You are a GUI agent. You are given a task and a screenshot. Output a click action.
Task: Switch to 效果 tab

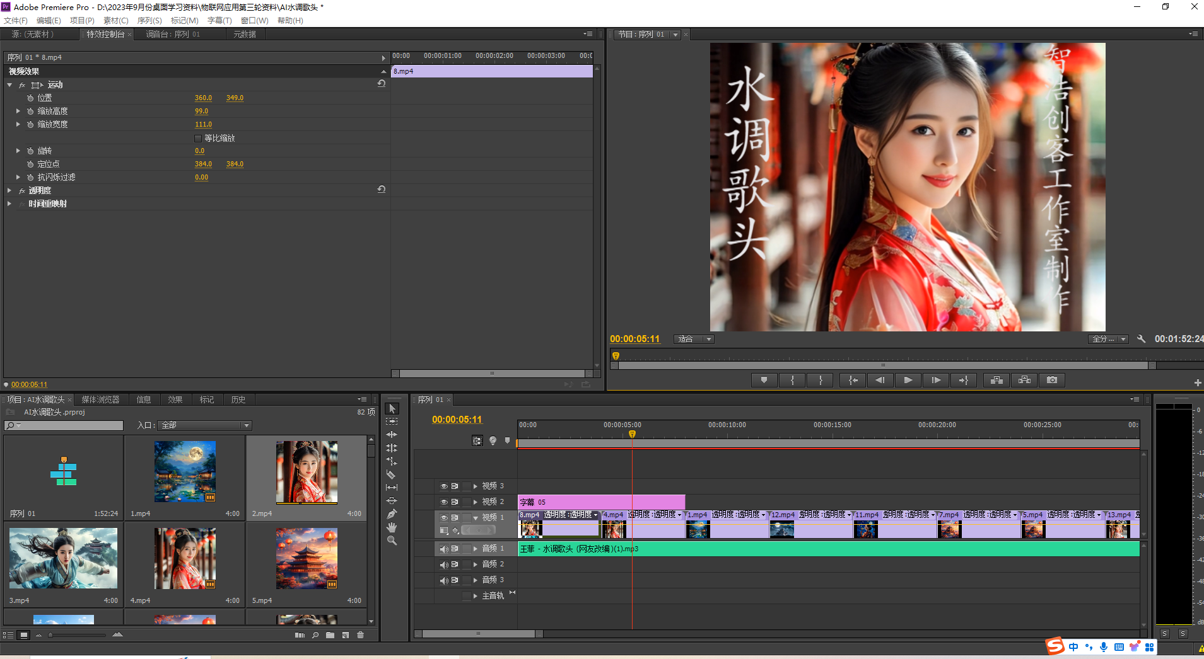(x=175, y=399)
